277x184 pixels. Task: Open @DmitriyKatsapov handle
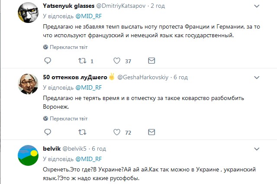click(124, 6)
